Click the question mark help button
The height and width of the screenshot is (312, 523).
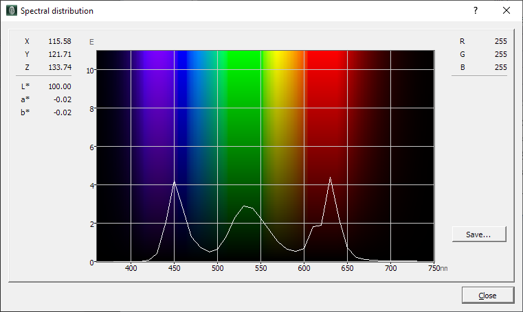(475, 11)
